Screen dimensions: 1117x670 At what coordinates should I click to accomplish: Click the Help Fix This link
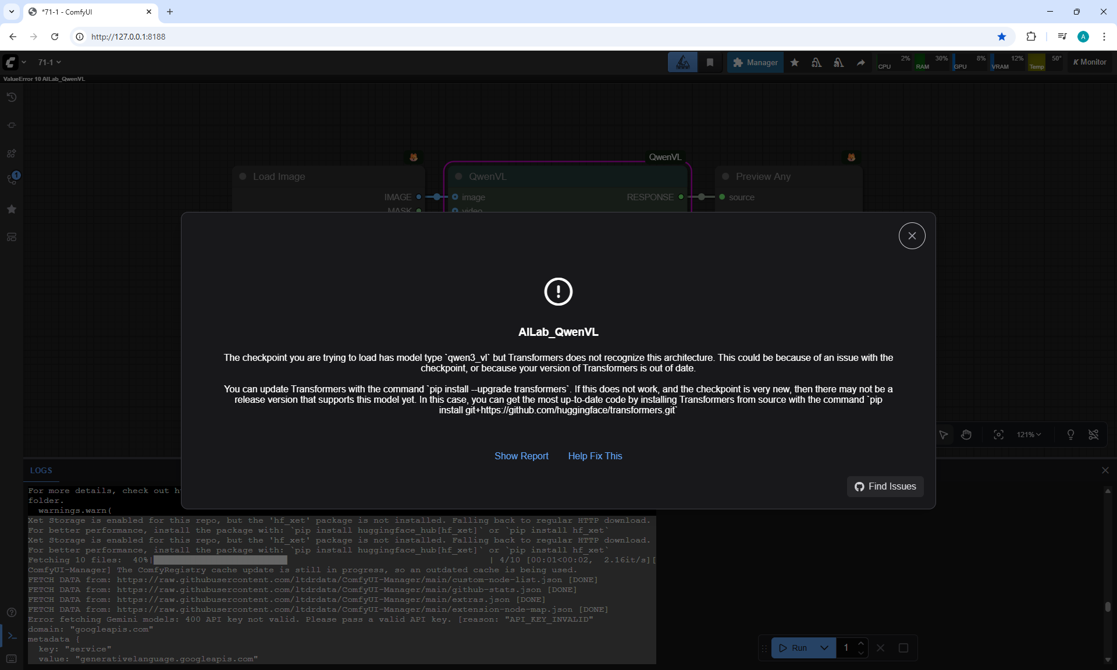click(595, 456)
